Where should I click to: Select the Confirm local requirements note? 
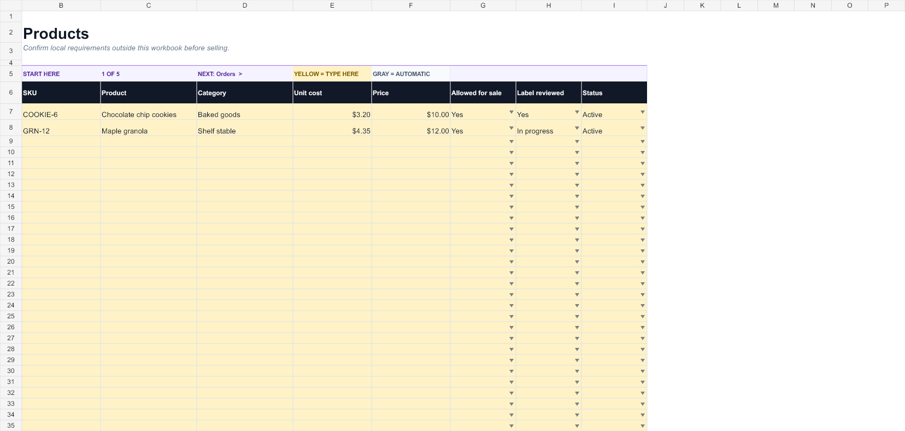click(x=126, y=48)
